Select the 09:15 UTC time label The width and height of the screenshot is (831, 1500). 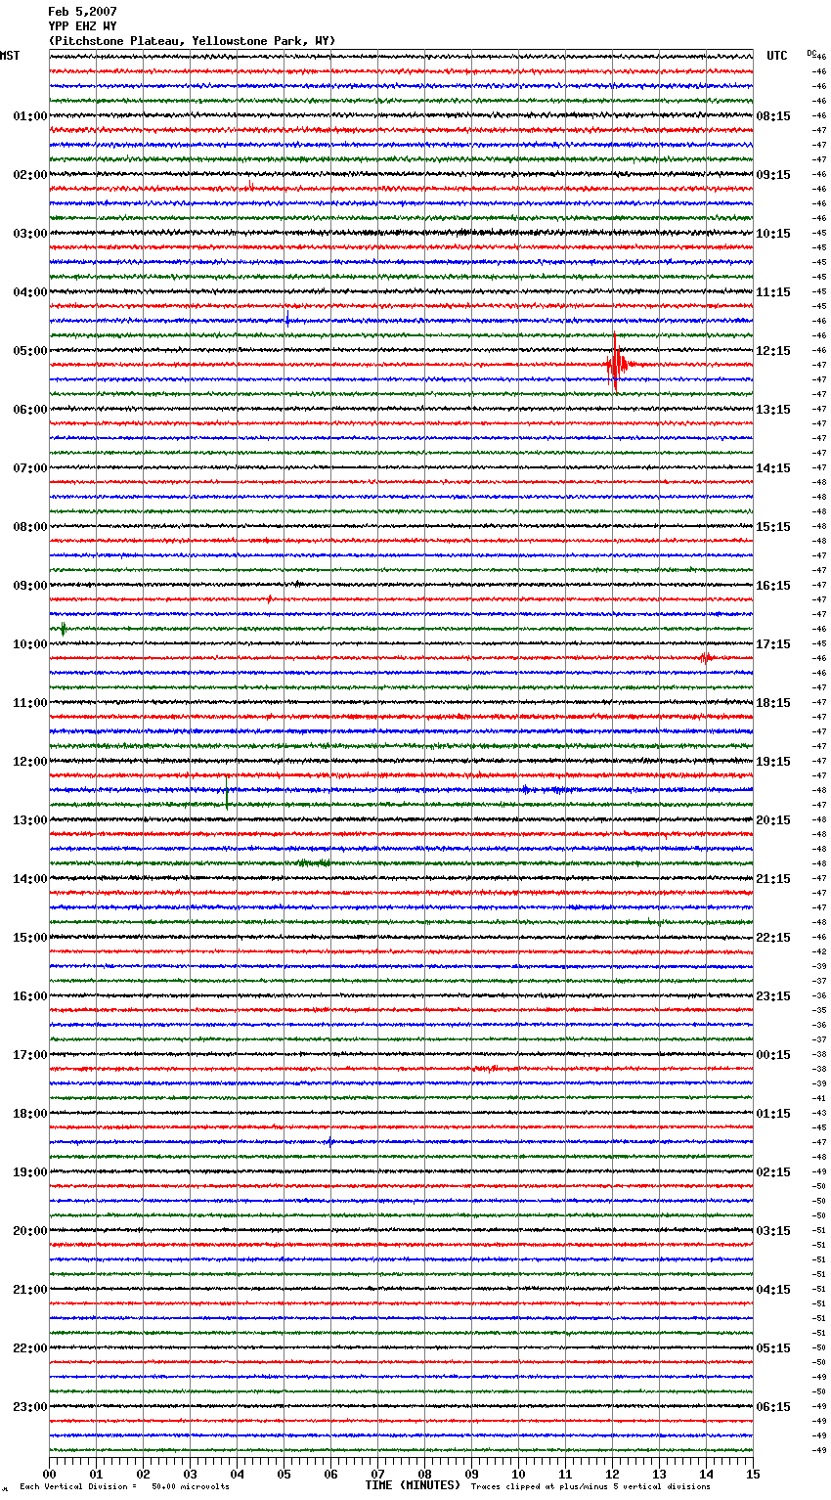point(773,175)
